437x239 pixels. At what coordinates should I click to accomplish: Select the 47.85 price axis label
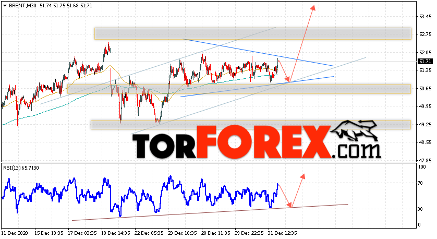tap(426, 160)
